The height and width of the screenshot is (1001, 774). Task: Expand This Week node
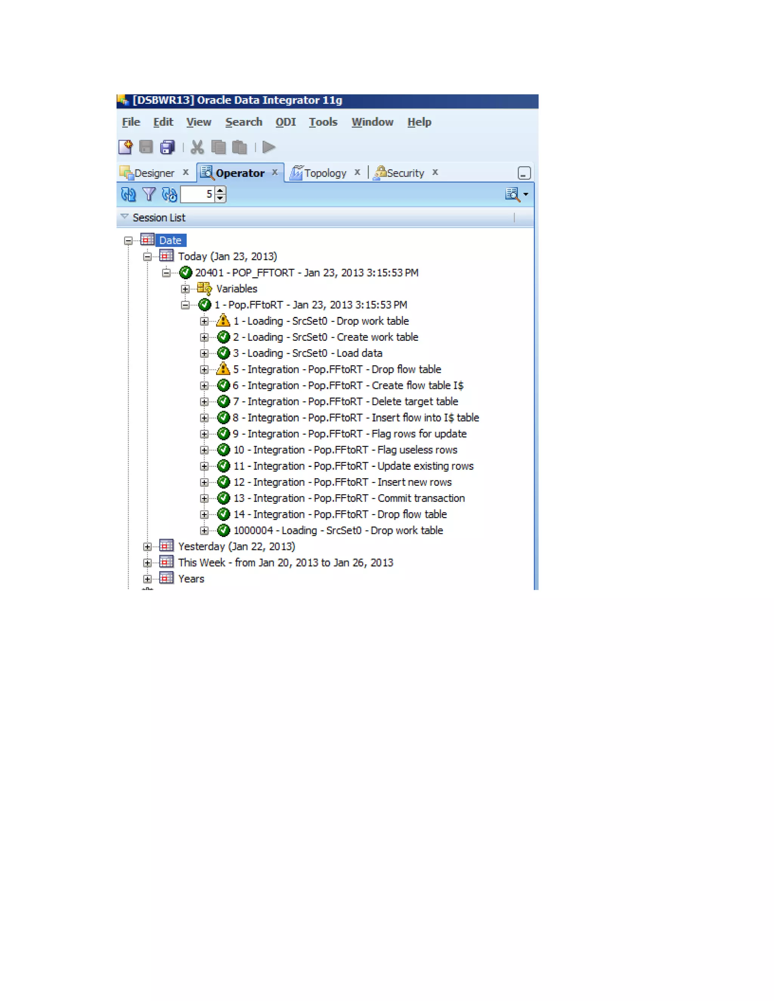pyautogui.click(x=147, y=563)
